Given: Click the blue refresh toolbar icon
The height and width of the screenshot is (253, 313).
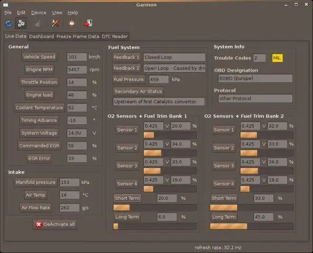Looking at the screenshot, I should (x=8, y=24).
